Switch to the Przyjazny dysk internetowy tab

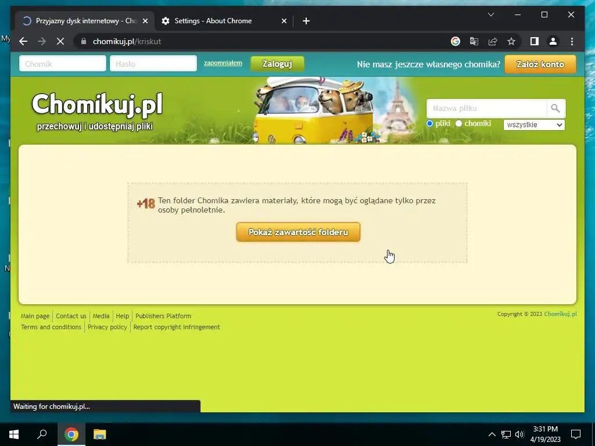pyautogui.click(x=85, y=21)
